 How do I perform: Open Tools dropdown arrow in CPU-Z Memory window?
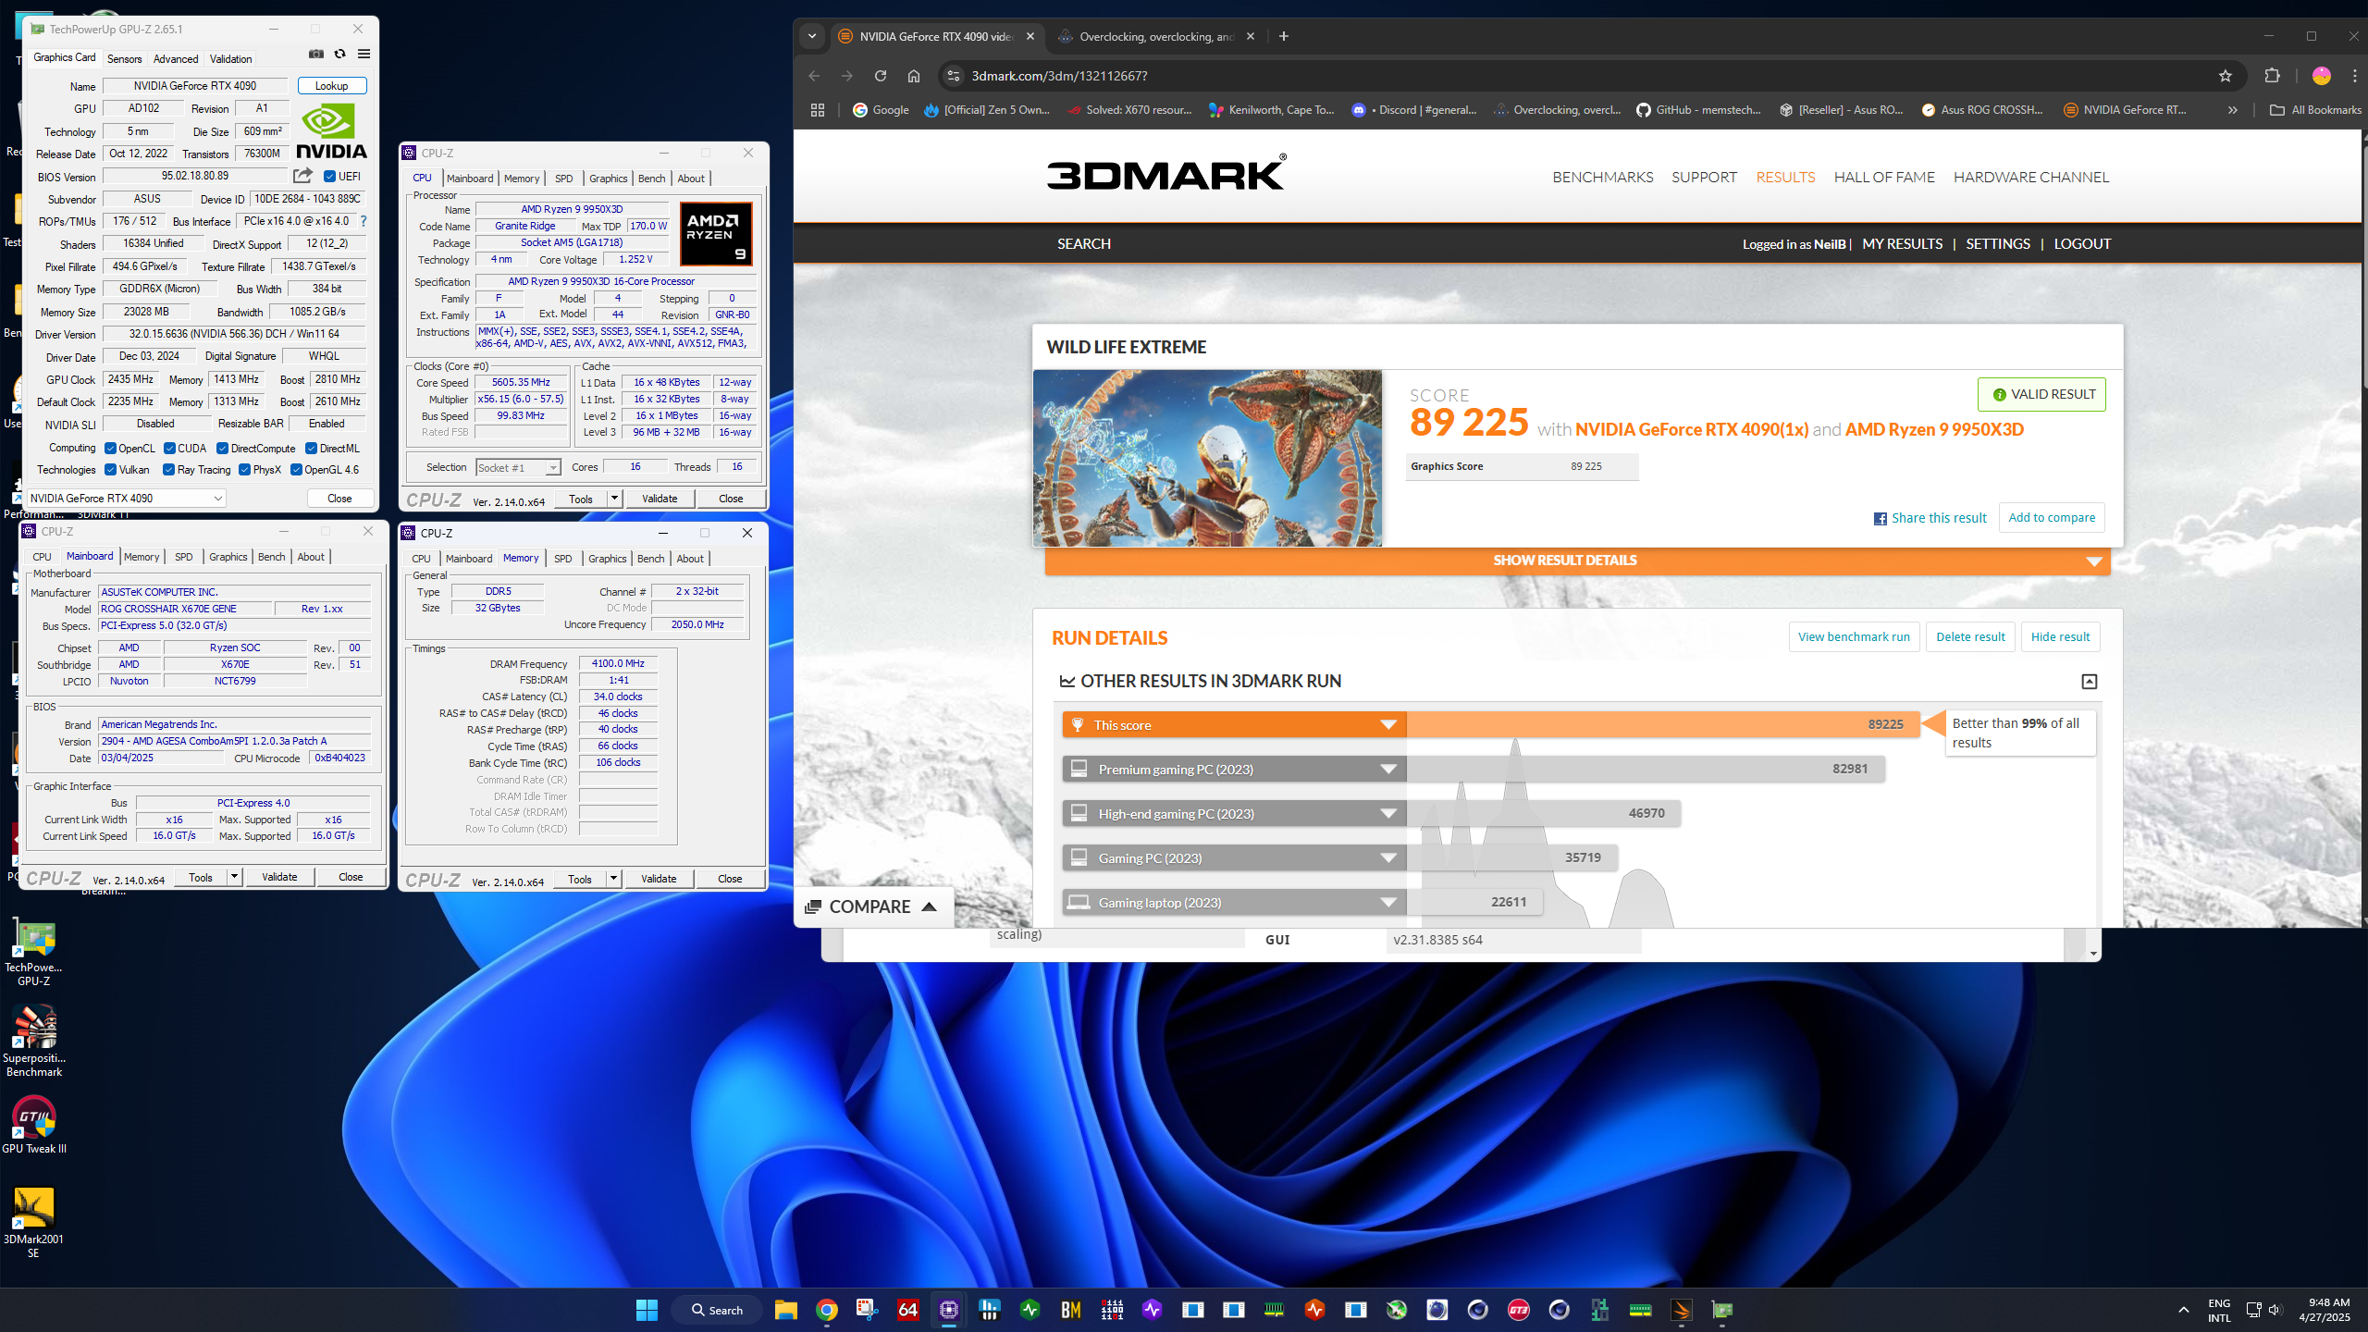pyautogui.click(x=613, y=879)
